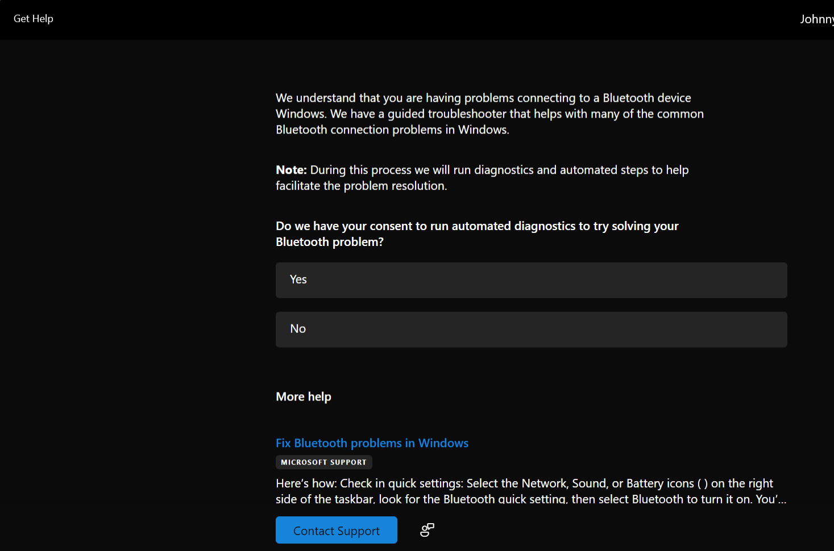The width and height of the screenshot is (834, 551).
Task: Click the Microsoft Support source badge
Action: point(323,462)
